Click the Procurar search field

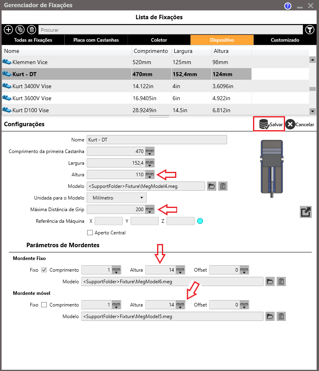tap(170, 30)
